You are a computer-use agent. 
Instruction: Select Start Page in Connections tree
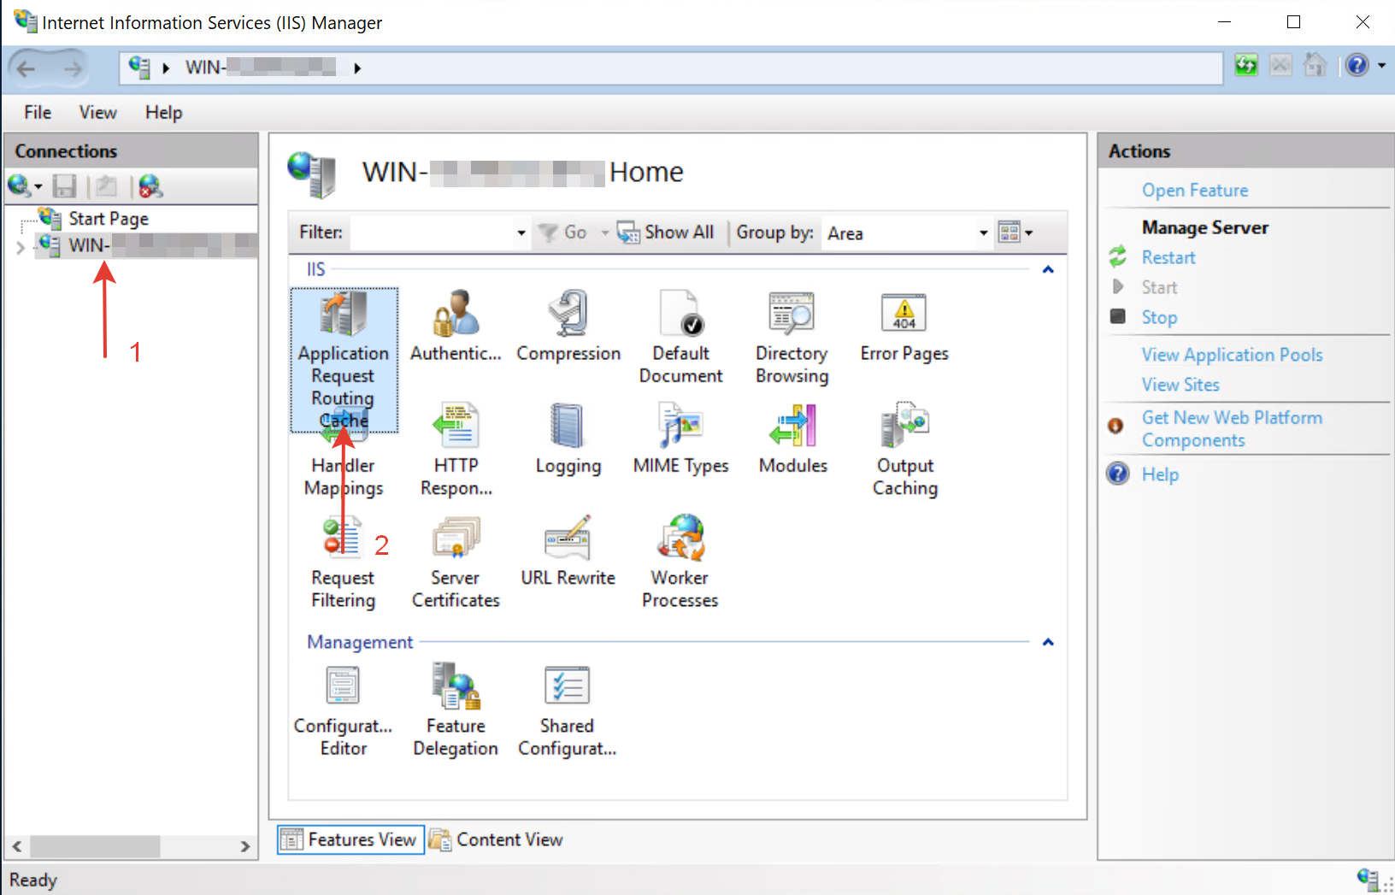click(x=109, y=219)
